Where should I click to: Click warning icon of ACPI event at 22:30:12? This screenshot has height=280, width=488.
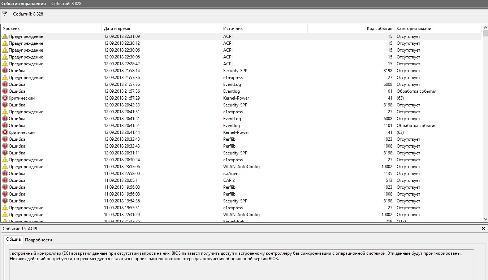click(5, 43)
